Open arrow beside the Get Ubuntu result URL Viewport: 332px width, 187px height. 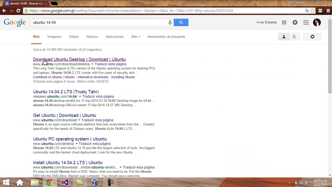point(79,120)
